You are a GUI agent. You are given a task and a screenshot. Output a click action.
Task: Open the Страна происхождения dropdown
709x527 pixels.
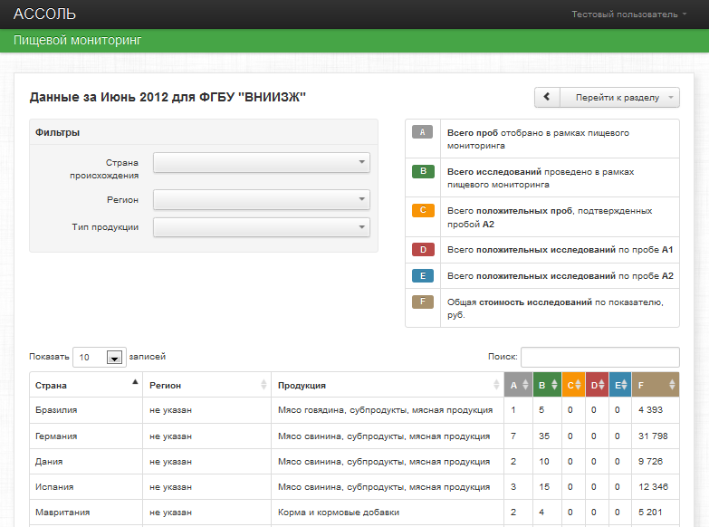[x=262, y=162]
